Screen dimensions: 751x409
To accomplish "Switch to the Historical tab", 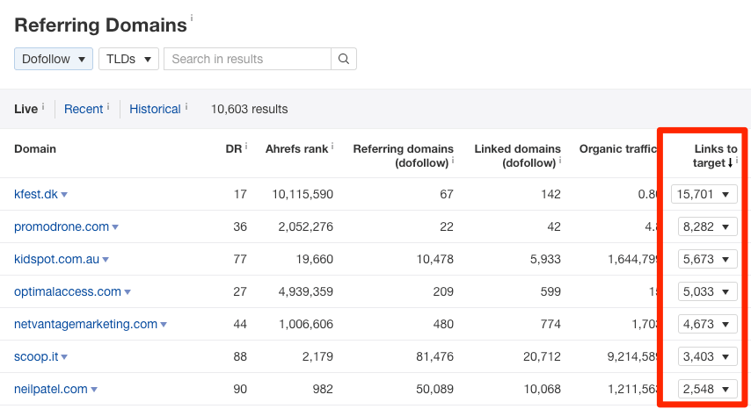I will [x=155, y=109].
